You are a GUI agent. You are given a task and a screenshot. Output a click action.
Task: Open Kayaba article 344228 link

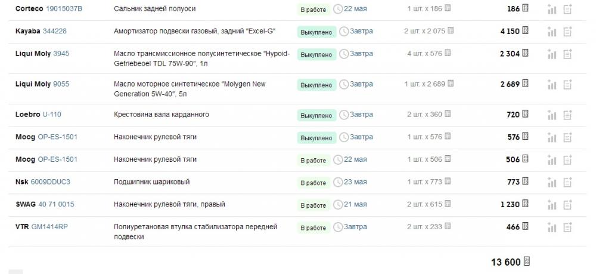click(54, 31)
